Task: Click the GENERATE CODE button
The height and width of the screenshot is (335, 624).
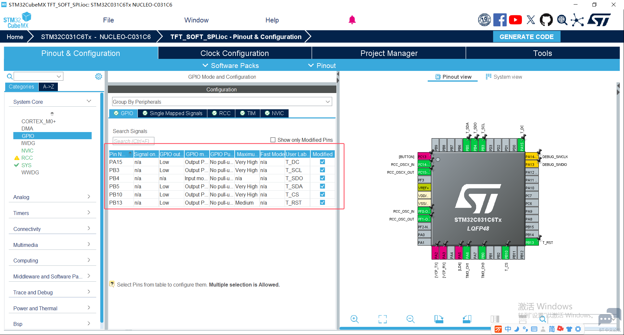Action: click(526, 37)
